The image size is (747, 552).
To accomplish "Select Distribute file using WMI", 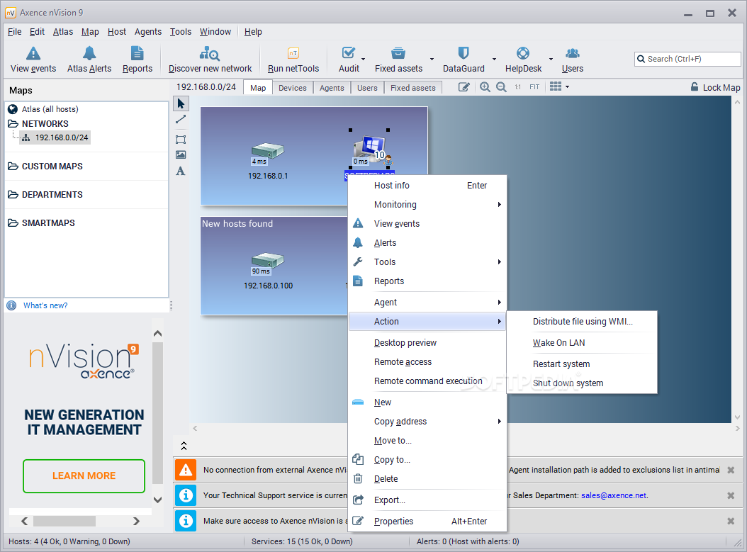I will point(582,322).
